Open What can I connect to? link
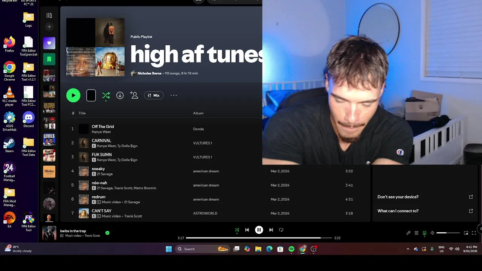Screen dimensions: 482x271 [x=398, y=211]
